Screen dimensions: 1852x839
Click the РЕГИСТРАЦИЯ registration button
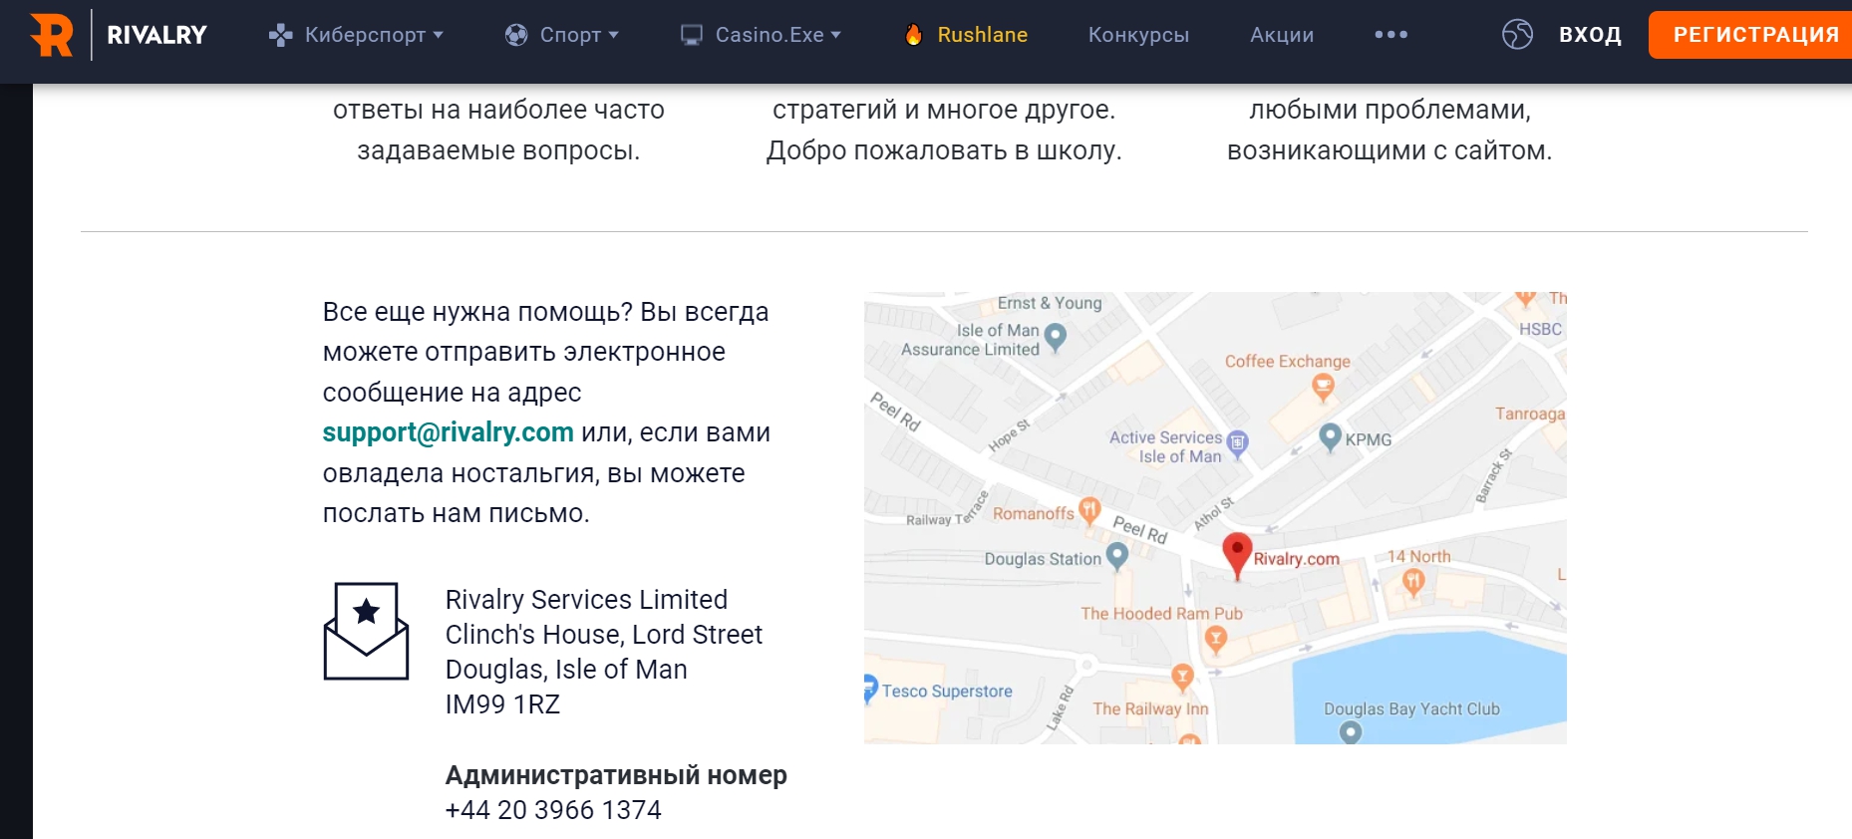[1751, 35]
